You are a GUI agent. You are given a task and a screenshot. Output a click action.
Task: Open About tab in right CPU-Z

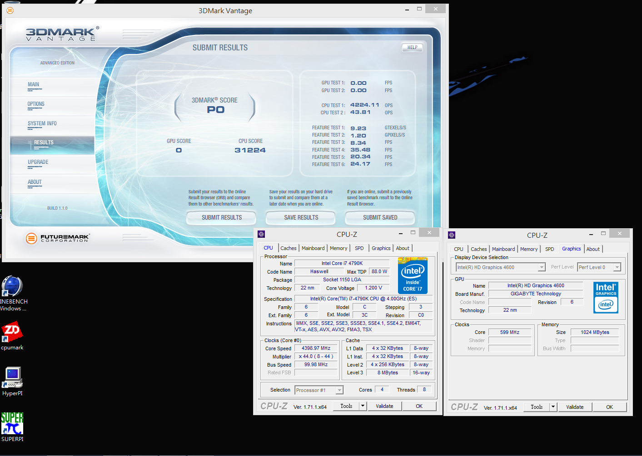593,249
